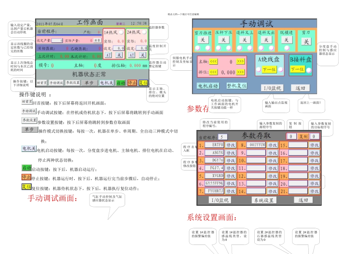Image resolution: width=359 pixels, height=254 pixels.
Task: Click green 启动 key image in 操作键说明 list
Action: (x=26, y=168)
